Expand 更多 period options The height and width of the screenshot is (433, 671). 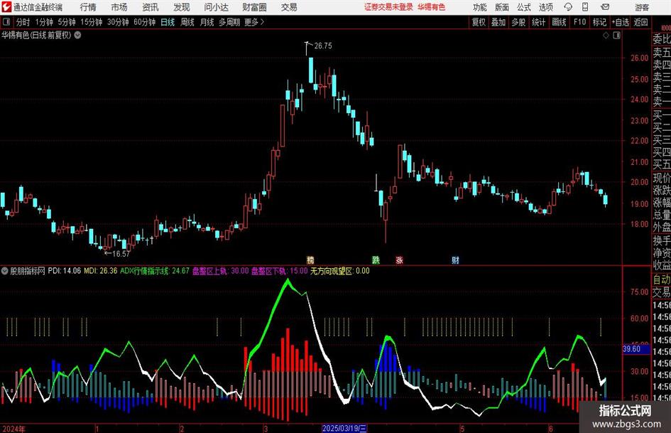(x=254, y=22)
